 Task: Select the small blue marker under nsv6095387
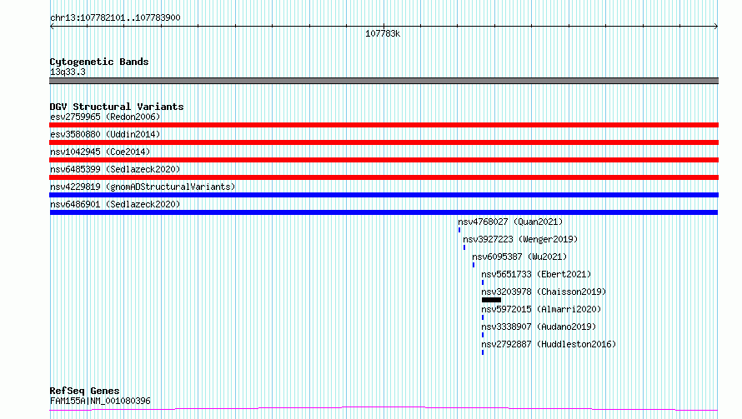474,265
